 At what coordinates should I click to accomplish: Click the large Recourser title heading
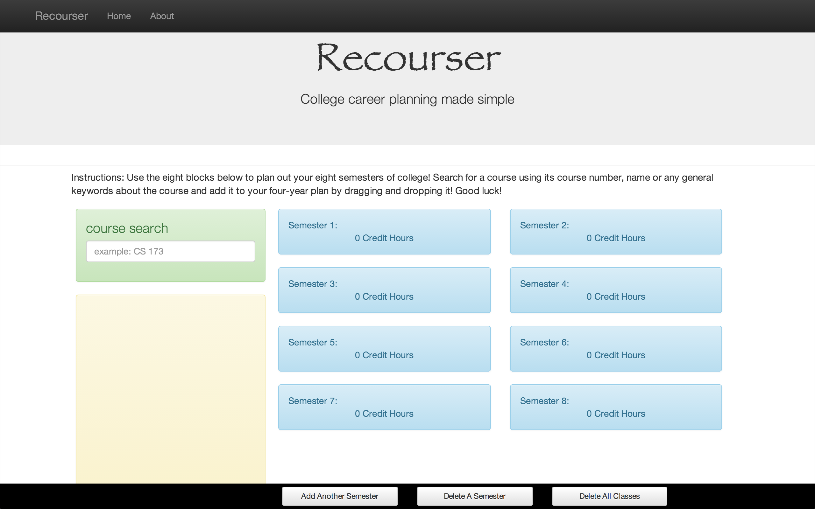[408, 58]
